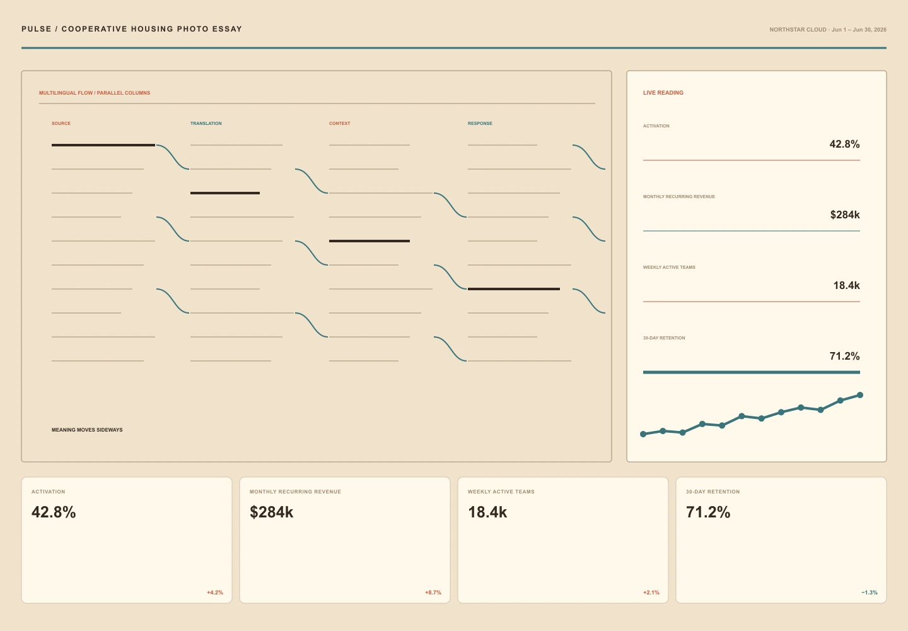This screenshot has width=908, height=631.
Task: Select the 18.4k value in Live Reading
Action: click(x=846, y=285)
